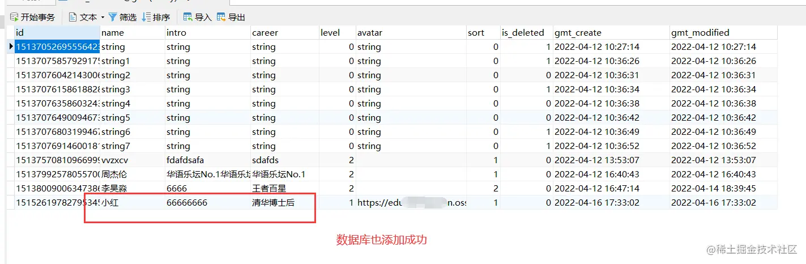This screenshot has height=264, width=806.
Task: Select name cell string3
Action: (x=133, y=89)
